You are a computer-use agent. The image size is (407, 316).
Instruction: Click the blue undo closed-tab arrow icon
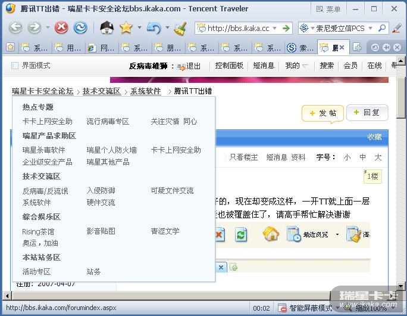pos(154,28)
